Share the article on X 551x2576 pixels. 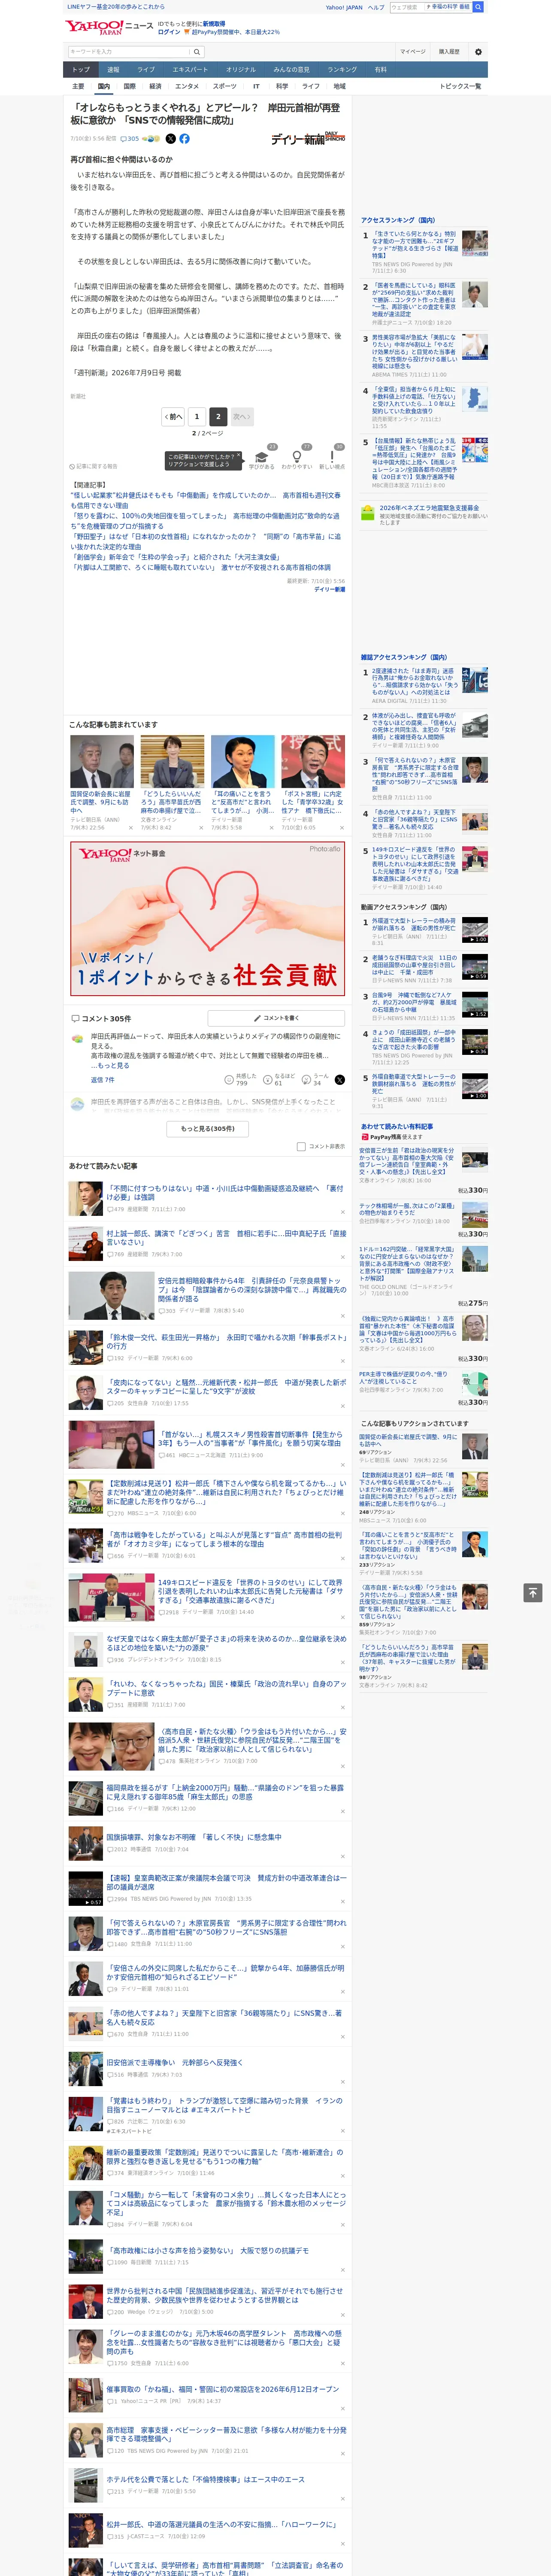click(170, 139)
